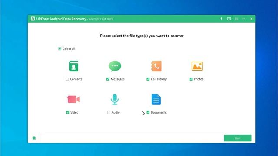Click the 'Messages' label text
Screen dimensions: 278x156
point(118,79)
